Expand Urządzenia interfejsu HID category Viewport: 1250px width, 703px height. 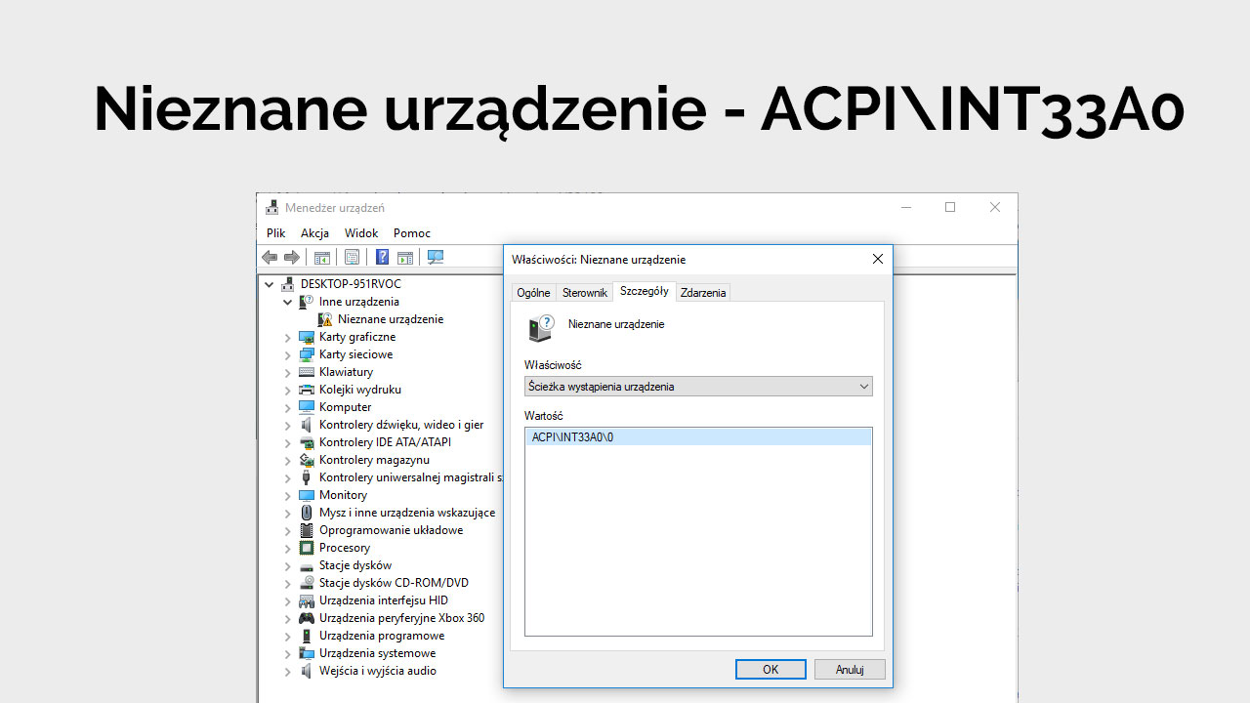pos(287,600)
